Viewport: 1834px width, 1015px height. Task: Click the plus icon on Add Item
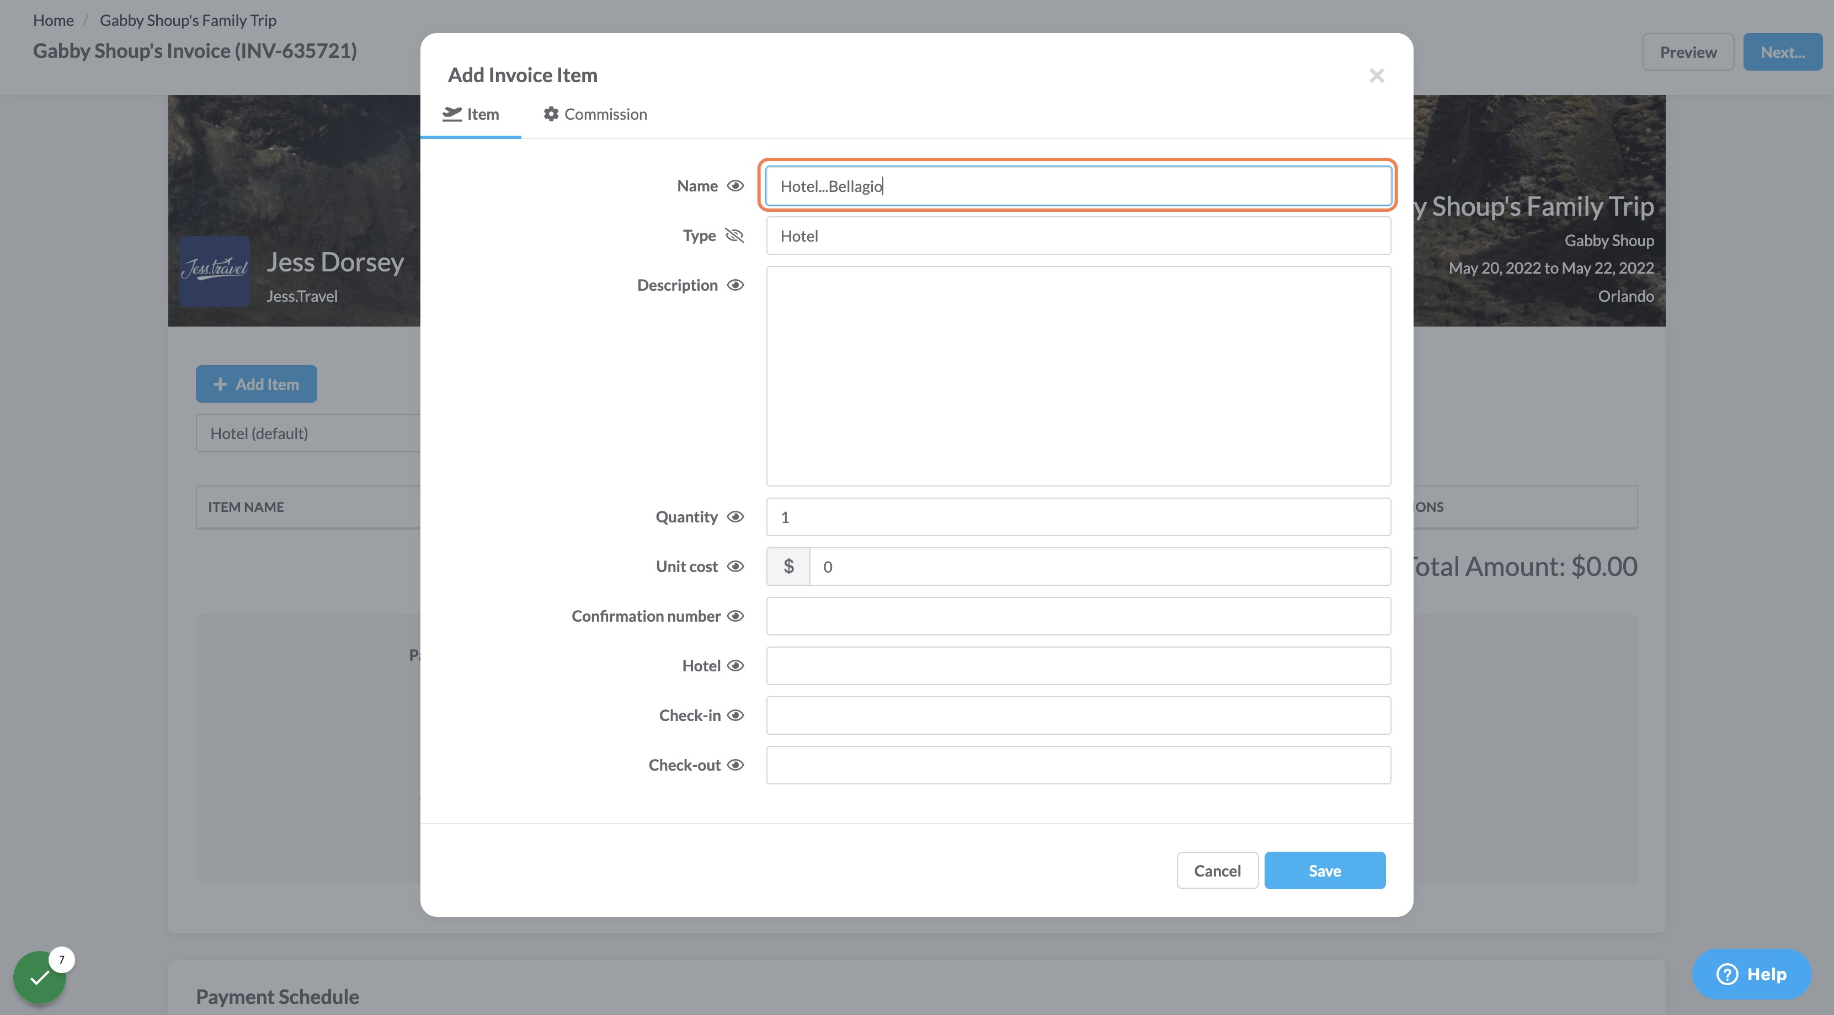[x=220, y=384]
